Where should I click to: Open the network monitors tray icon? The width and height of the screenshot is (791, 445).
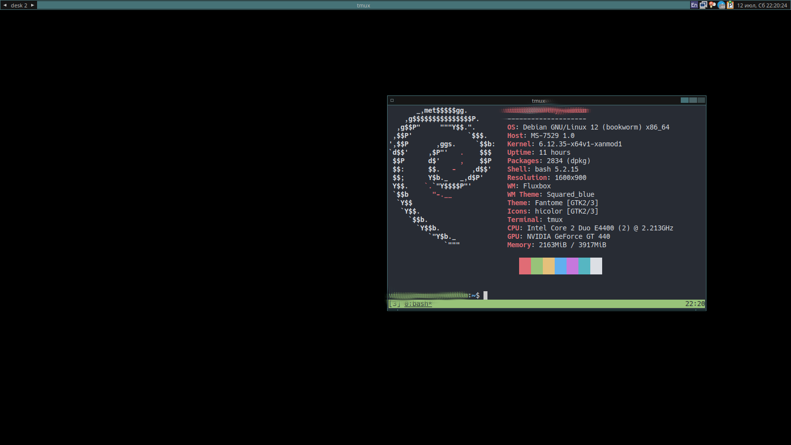(x=703, y=5)
